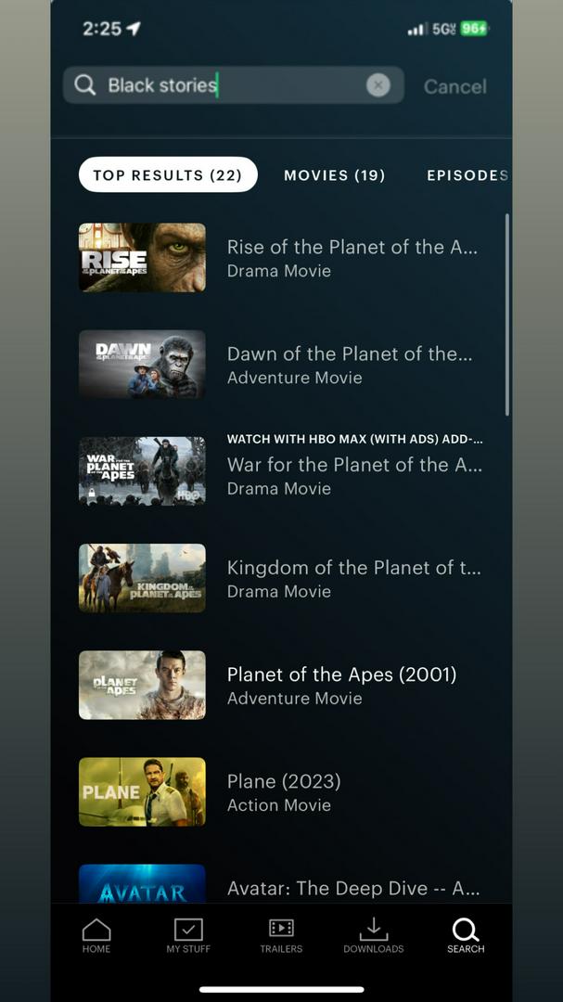Open My Stuff checkmark icon
563x1002 pixels.
(x=188, y=929)
